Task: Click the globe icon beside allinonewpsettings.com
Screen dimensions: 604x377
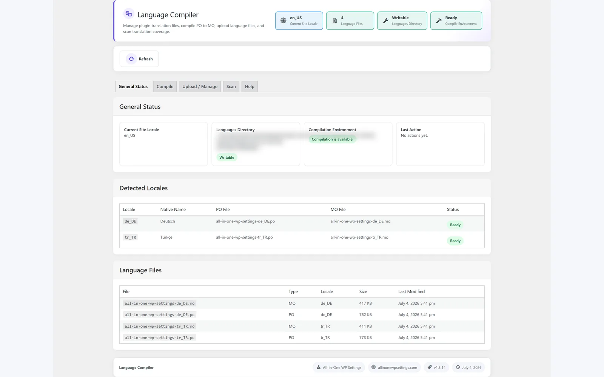Action: coord(373,367)
